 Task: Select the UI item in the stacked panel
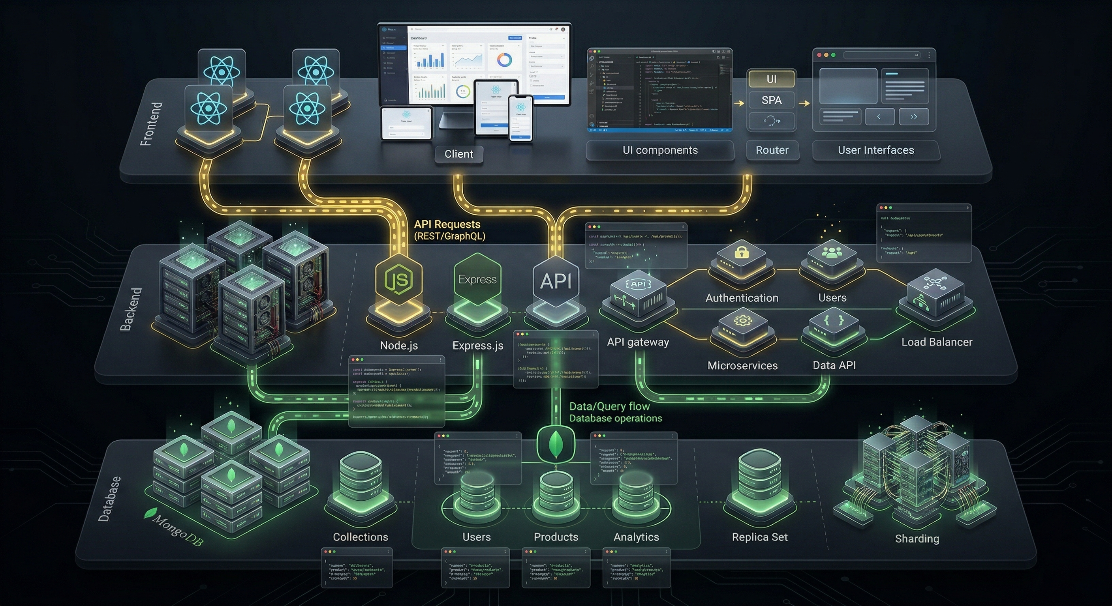772,79
